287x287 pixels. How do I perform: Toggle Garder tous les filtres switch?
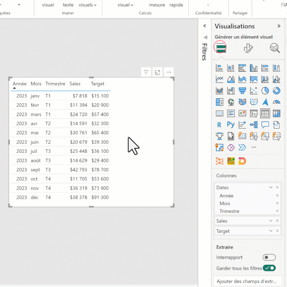[269, 268]
